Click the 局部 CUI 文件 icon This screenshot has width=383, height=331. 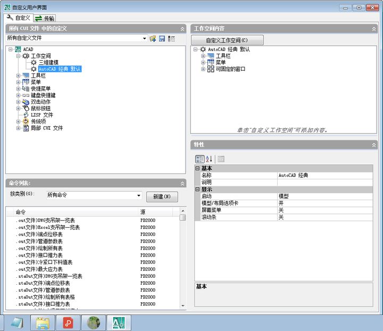pyautogui.click(x=26, y=128)
